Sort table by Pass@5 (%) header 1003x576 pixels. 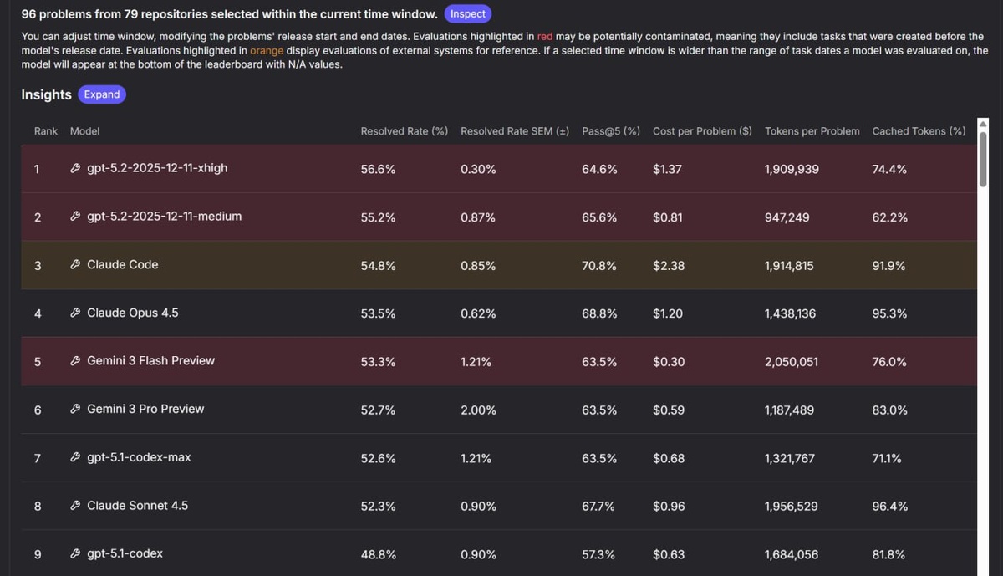[611, 131]
